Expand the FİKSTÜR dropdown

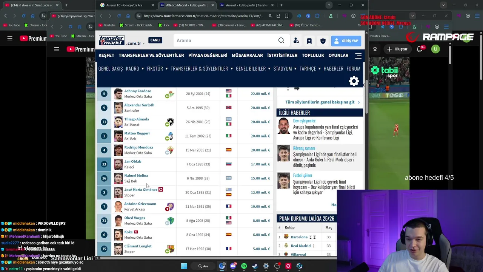pyautogui.click(x=166, y=69)
